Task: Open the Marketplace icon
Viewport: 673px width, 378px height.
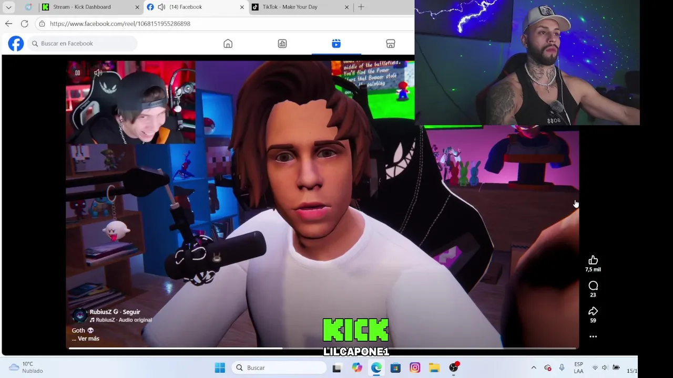Action: (x=390, y=44)
